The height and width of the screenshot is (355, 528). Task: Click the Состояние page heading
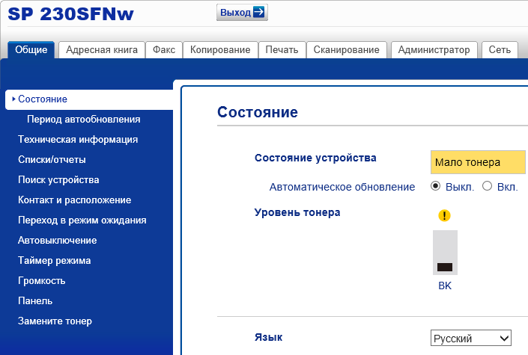258,112
